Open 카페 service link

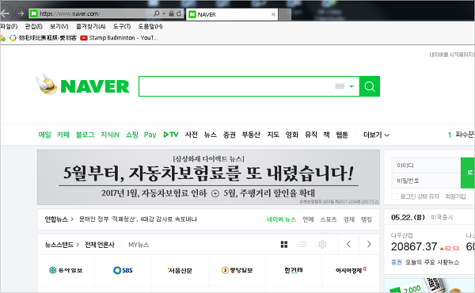(x=63, y=135)
